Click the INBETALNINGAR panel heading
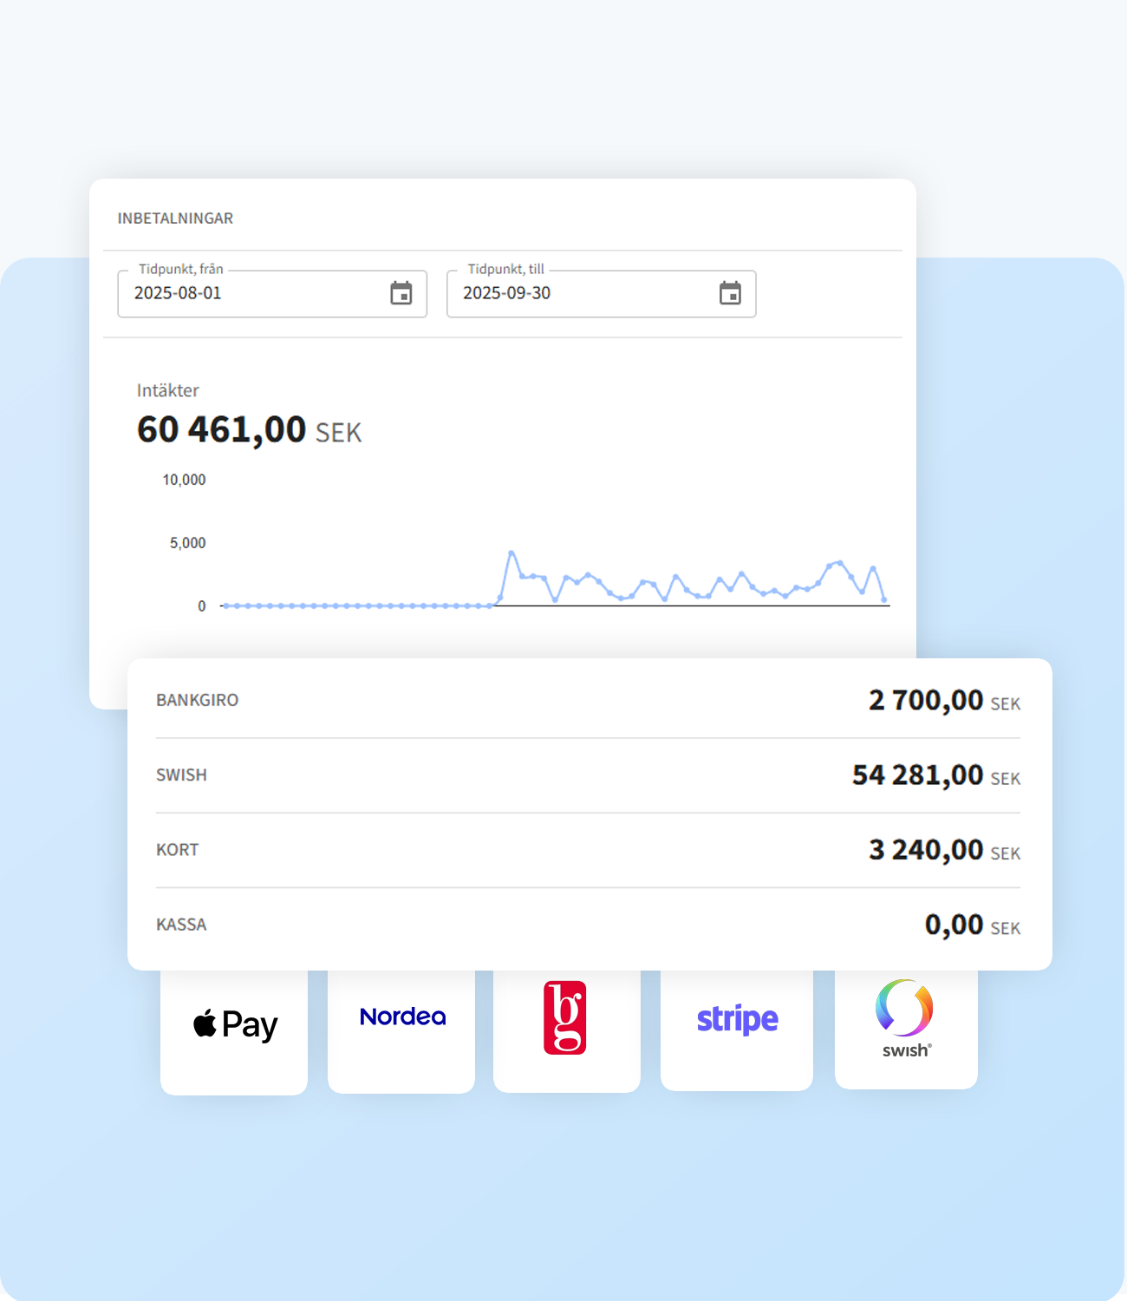 (x=175, y=219)
